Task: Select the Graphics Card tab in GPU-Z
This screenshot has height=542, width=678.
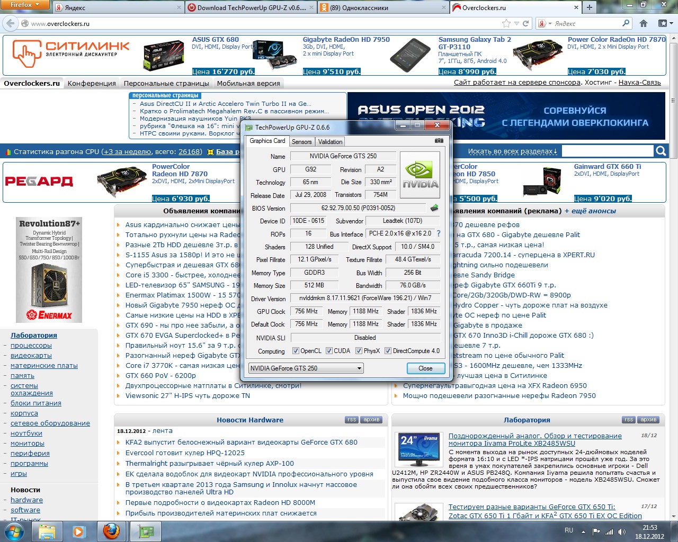Action: tap(267, 141)
